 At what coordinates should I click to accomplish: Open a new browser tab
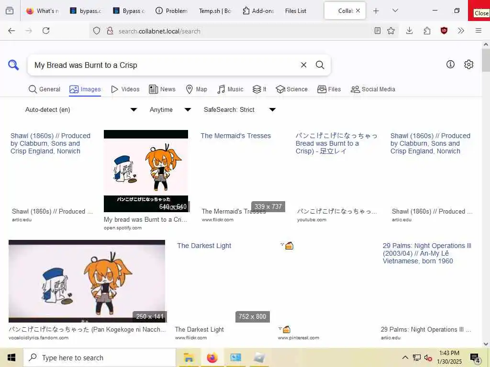[376, 11]
